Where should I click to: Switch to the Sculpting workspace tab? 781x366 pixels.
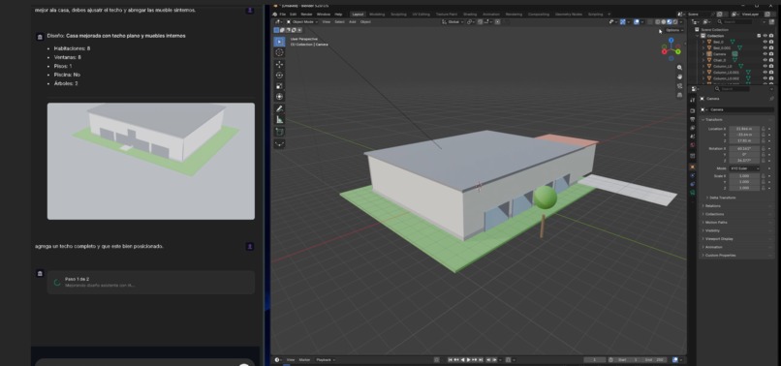pyautogui.click(x=398, y=15)
